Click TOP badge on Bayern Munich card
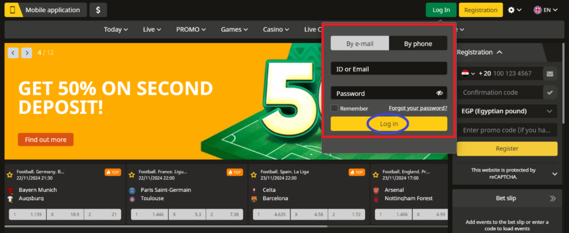569x233 pixels. (x=113, y=172)
